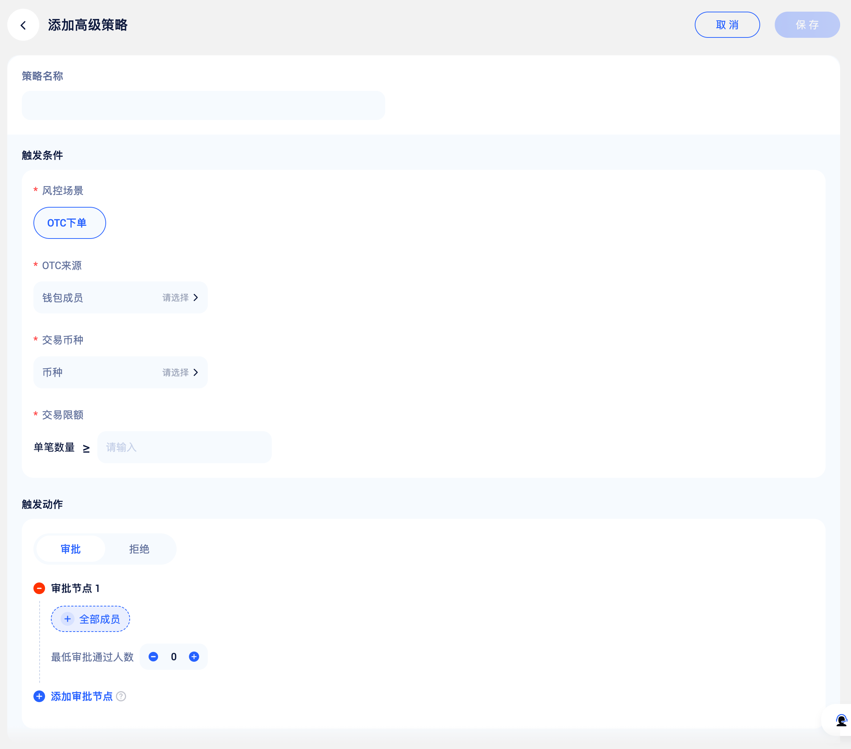Click the back arrow icon
The height and width of the screenshot is (749, 851).
coord(23,25)
